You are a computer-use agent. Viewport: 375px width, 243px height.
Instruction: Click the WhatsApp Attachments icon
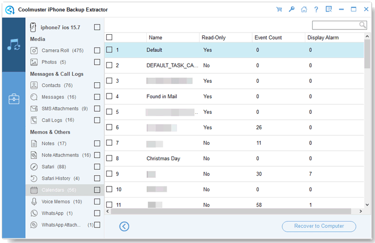34,225
